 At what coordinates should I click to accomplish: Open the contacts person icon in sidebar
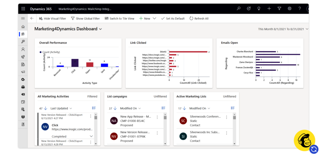click(x=23, y=49)
